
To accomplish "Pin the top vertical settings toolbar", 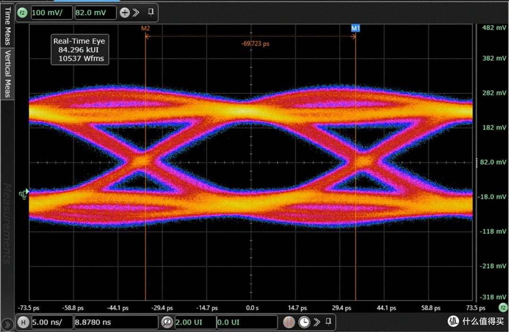I will pyautogui.click(x=151, y=12).
